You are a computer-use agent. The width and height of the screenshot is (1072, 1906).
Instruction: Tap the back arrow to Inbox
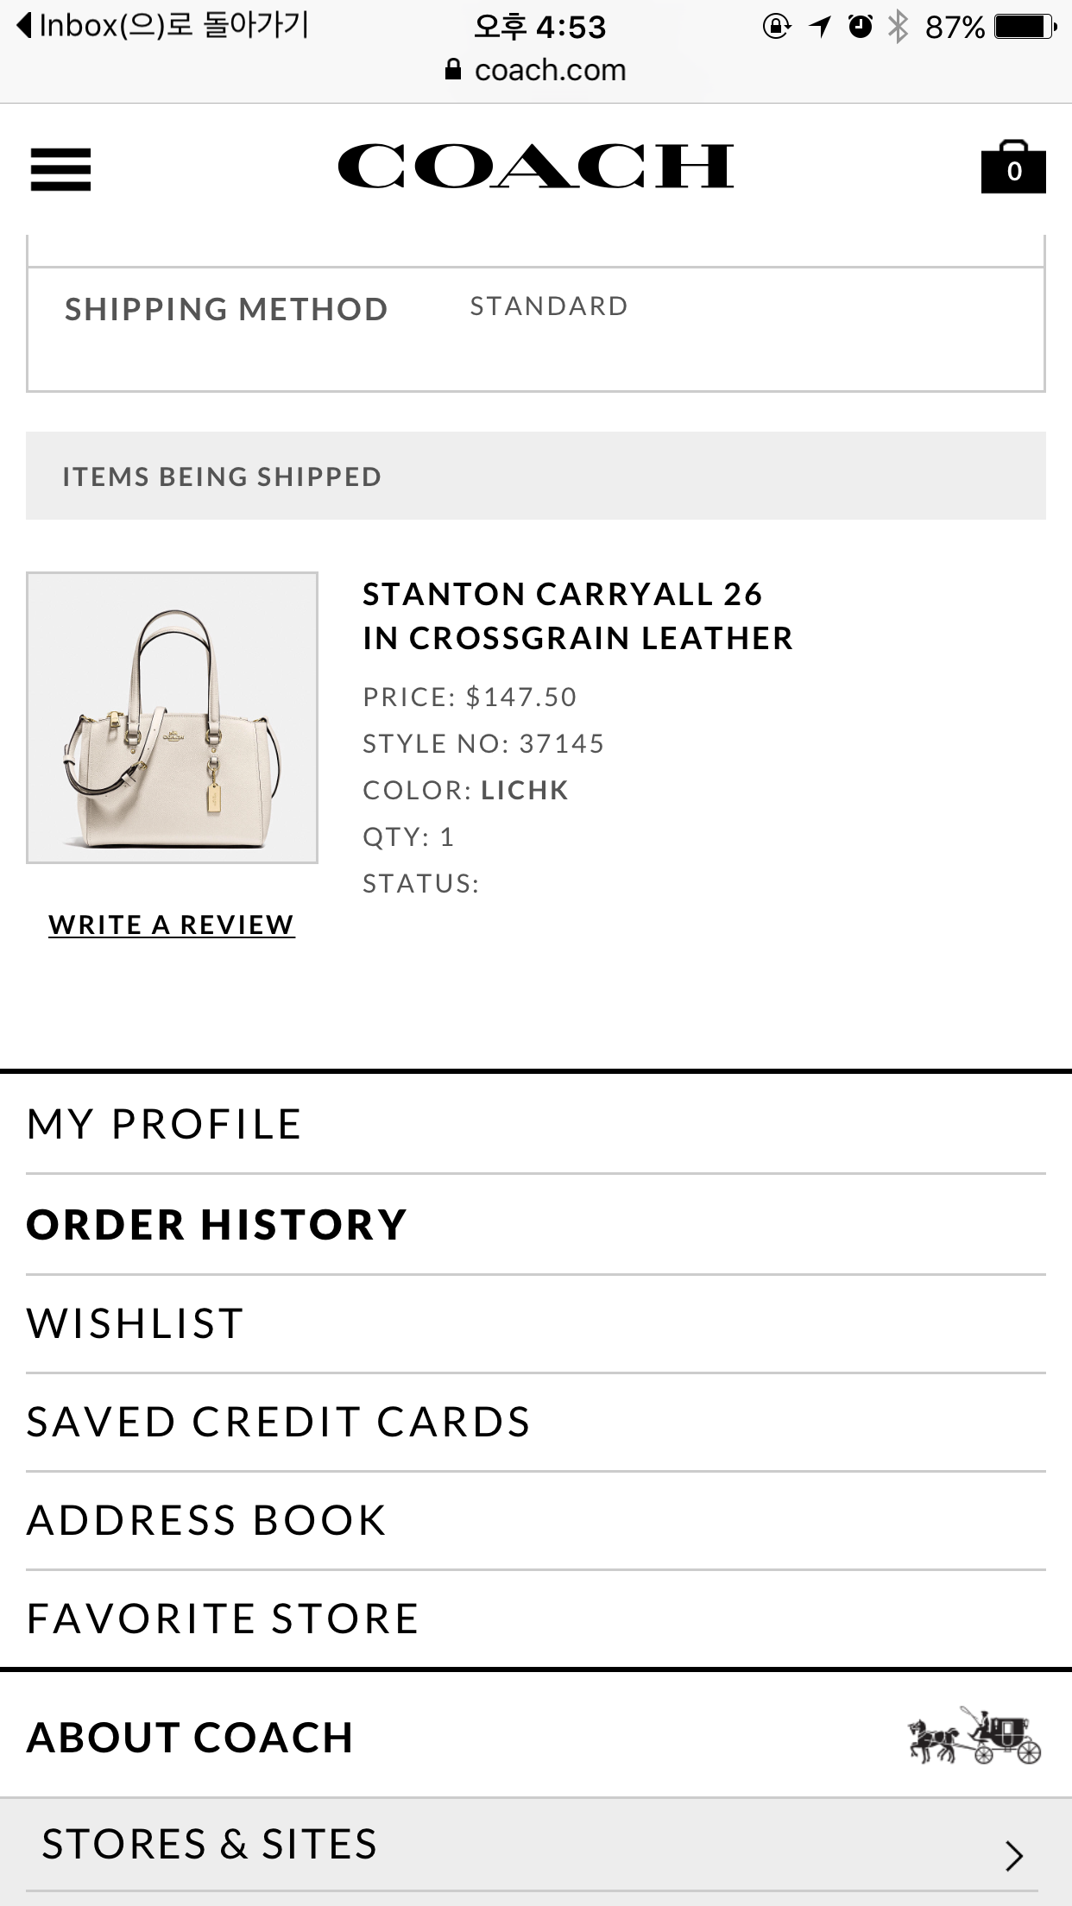[x=26, y=26]
